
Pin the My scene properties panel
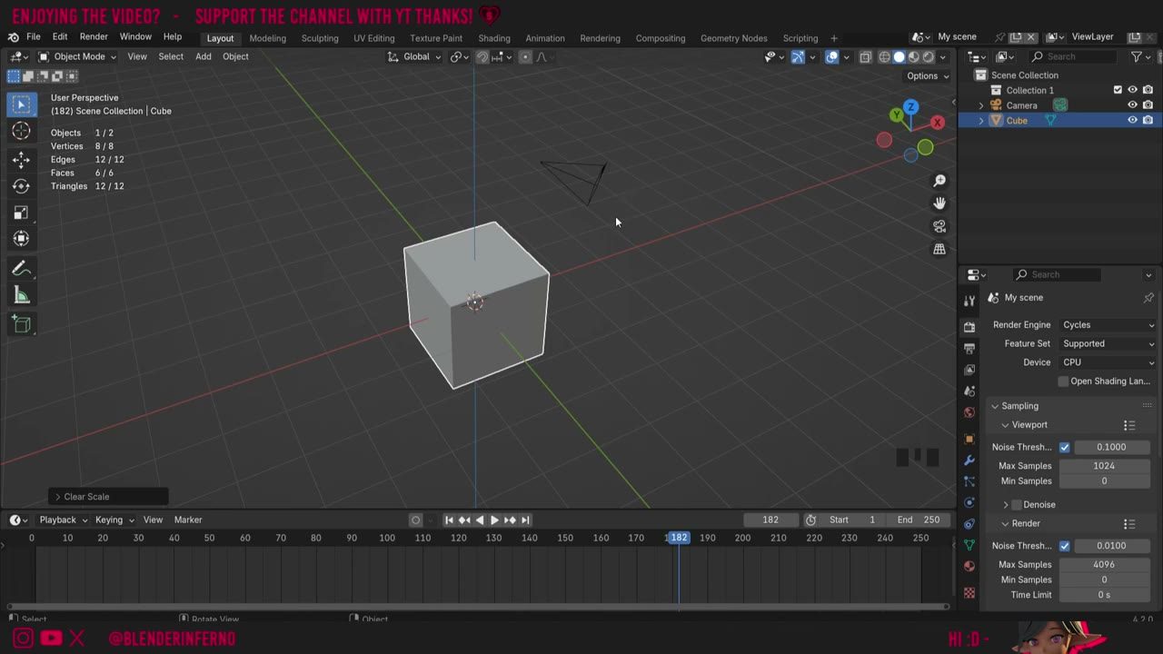click(1148, 298)
